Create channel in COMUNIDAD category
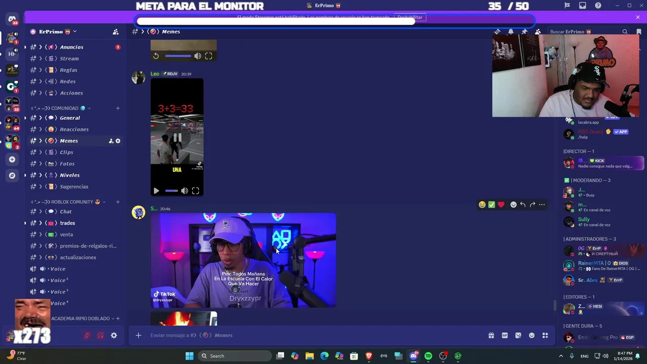This screenshot has height=364, width=647. [118, 108]
